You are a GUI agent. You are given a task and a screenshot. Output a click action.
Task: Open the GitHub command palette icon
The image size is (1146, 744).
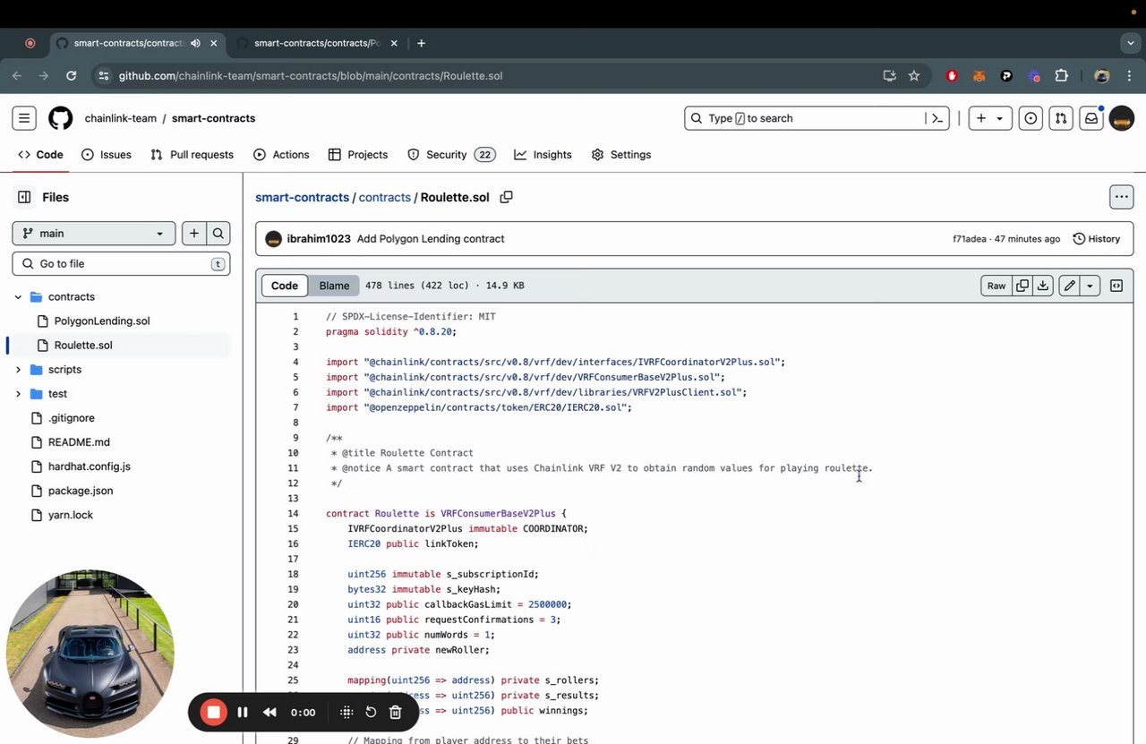pos(937,118)
